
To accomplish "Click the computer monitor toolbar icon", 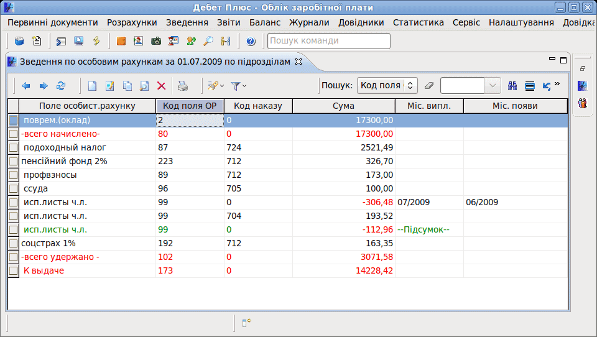I will 79,41.
